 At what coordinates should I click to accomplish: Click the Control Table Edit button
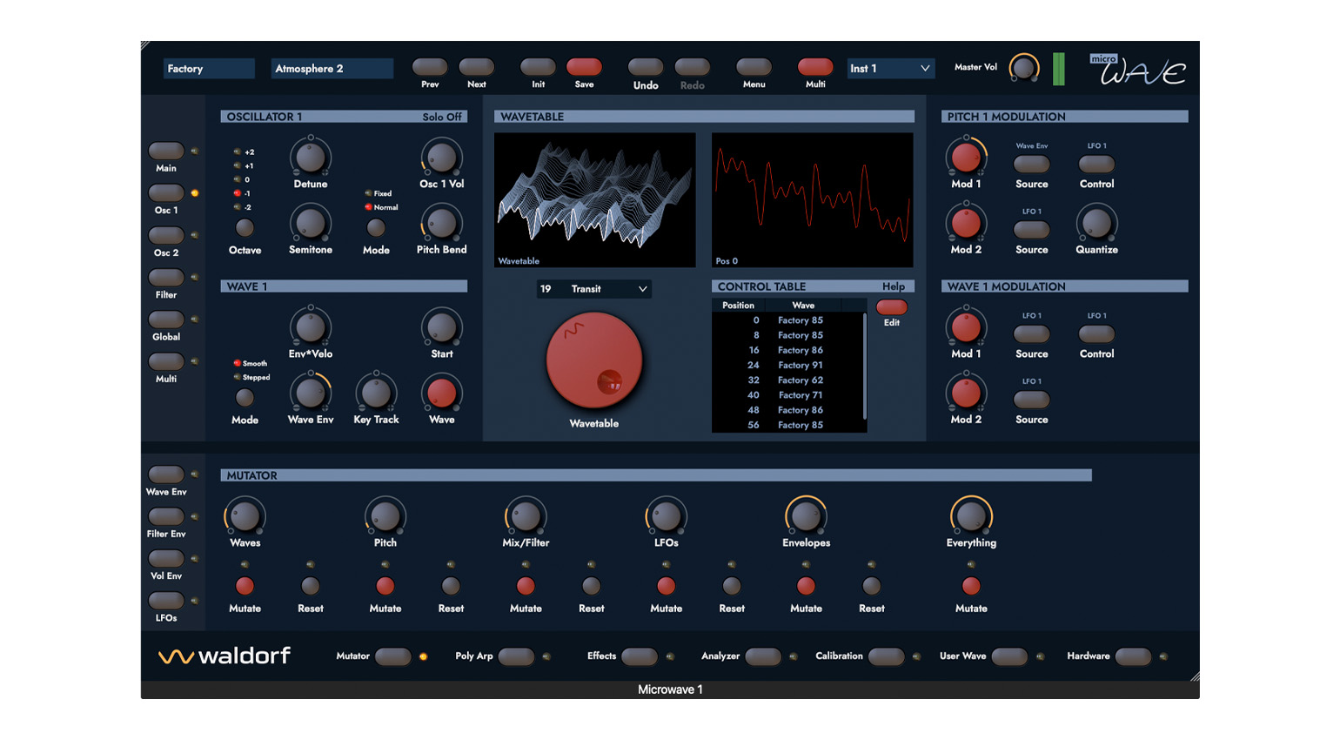[892, 307]
